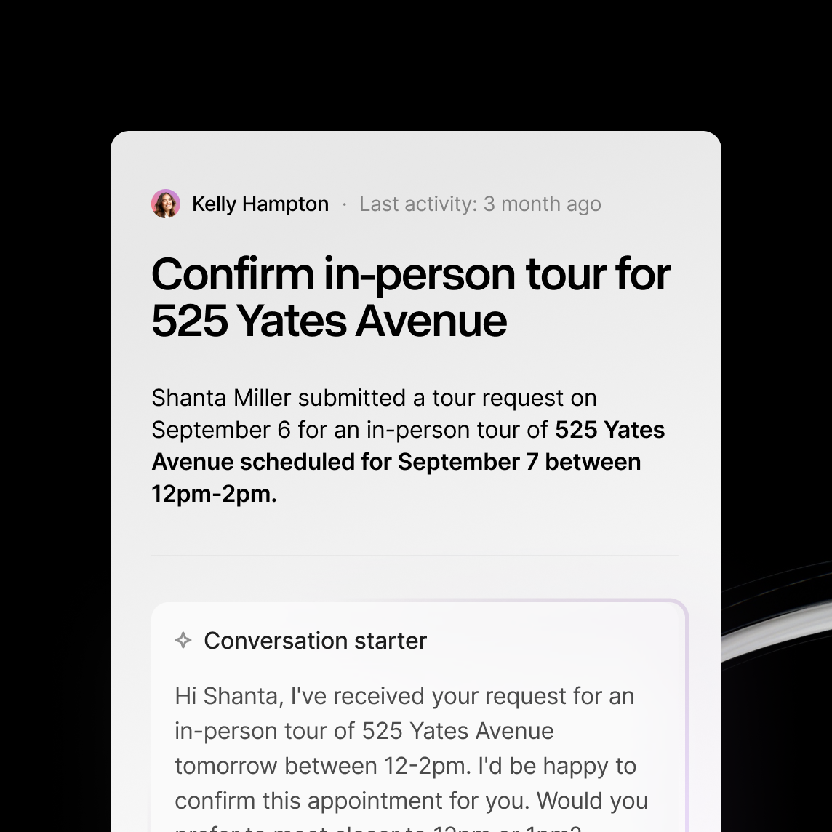Click "525 Yates Avenue" inside the conversation starter
The height and width of the screenshot is (832, 832).
click(x=457, y=731)
